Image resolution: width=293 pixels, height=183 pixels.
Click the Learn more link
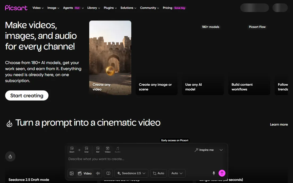coord(279,124)
